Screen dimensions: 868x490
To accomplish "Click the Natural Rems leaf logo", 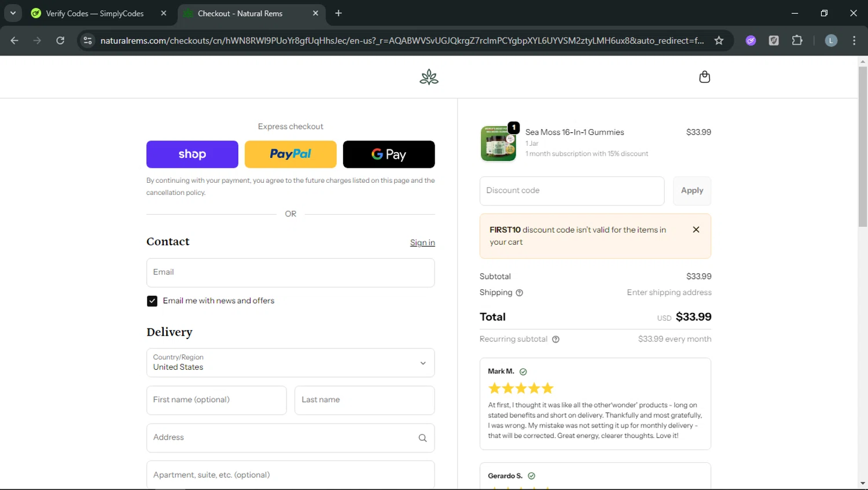I will click(429, 77).
